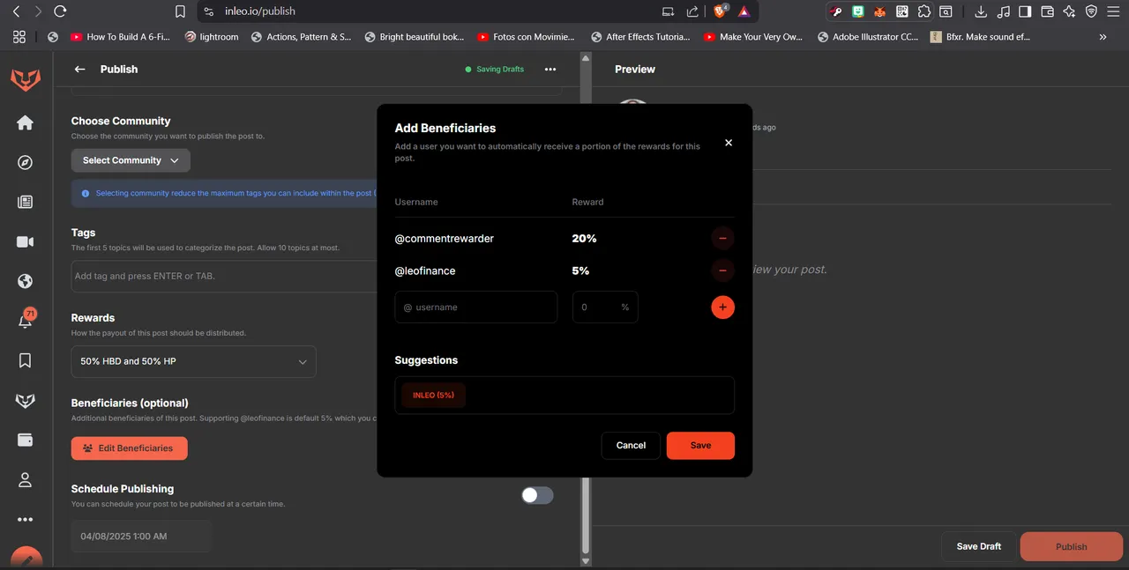The height and width of the screenshot is (570, 1129).
Task: Open the Home page from the sidebar
Action: (25, 122)
